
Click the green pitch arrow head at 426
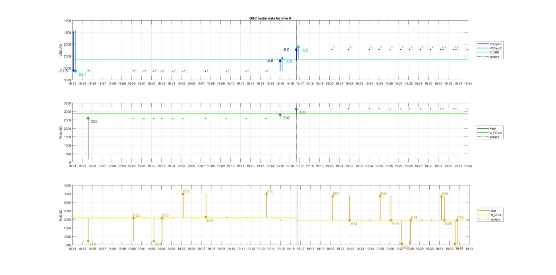point(296,109)
